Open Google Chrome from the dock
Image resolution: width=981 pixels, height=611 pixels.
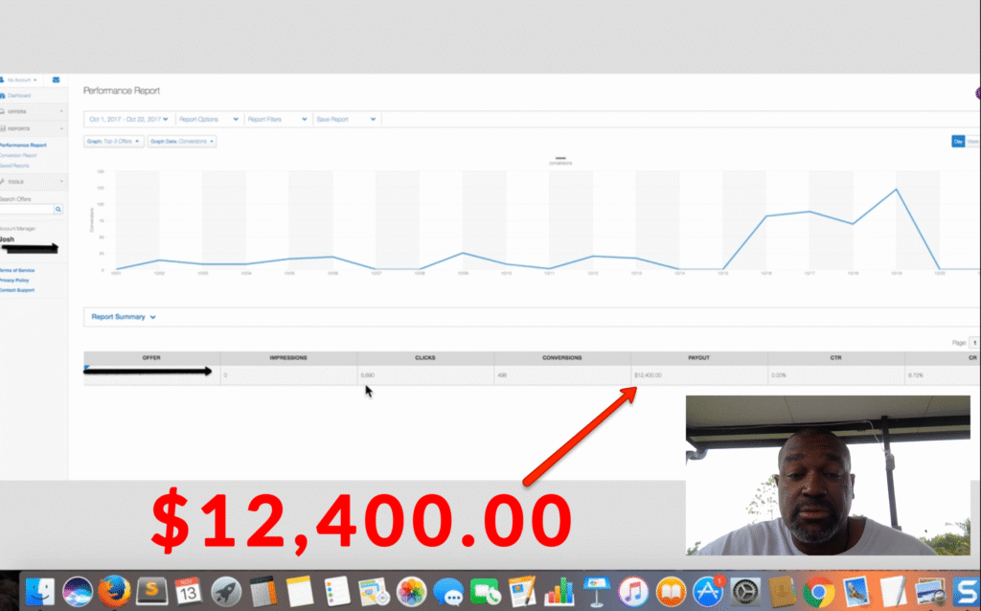click(819, 592)
